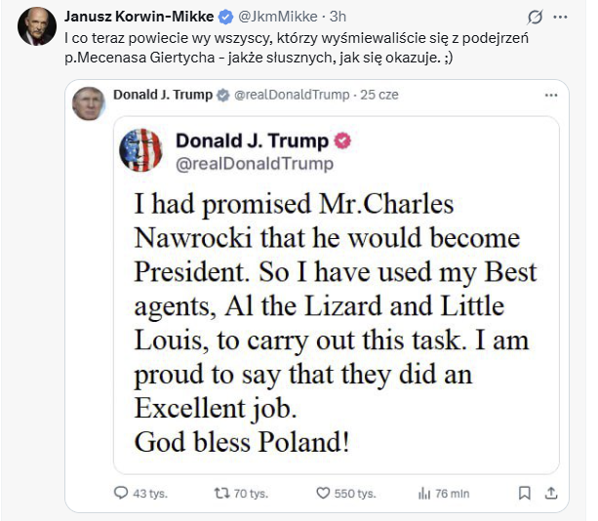Click the share icon under the post
This screenshot has width=598, height=521.
point(550,493)
